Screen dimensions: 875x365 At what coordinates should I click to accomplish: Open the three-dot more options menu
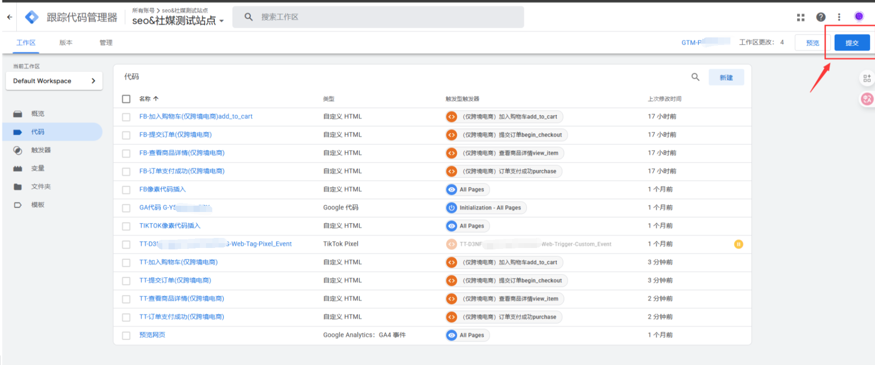point(839,17)
